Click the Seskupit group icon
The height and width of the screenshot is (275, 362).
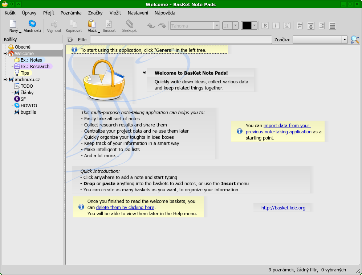tap(130, 24)
